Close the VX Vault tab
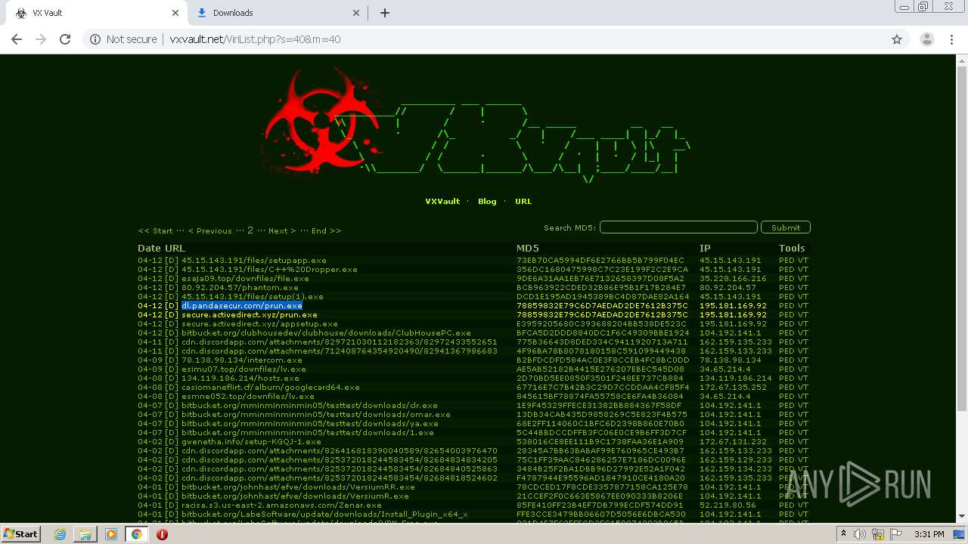Viewport: 968px width, 544px height. coord(175,13)
